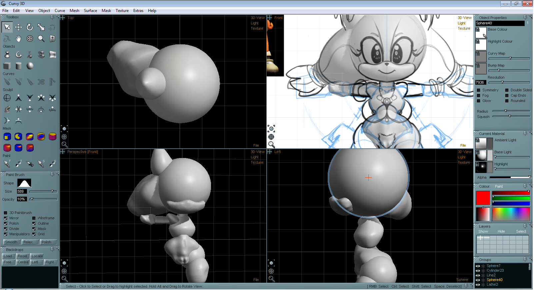Hide Sphere7 using its eye icon
Viewport: 534px width, 290px height.
pos(478,266)
